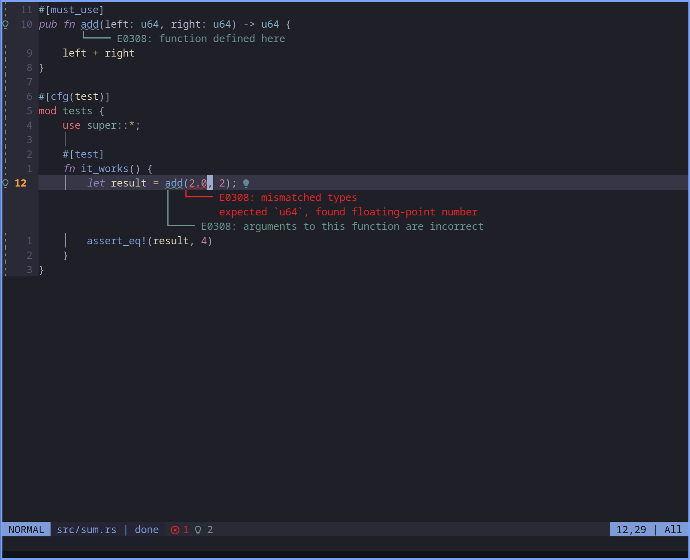Click the hint bulb icon beside the 2
The height and width of the screenshot is (560, 690).
pos(197,530)
